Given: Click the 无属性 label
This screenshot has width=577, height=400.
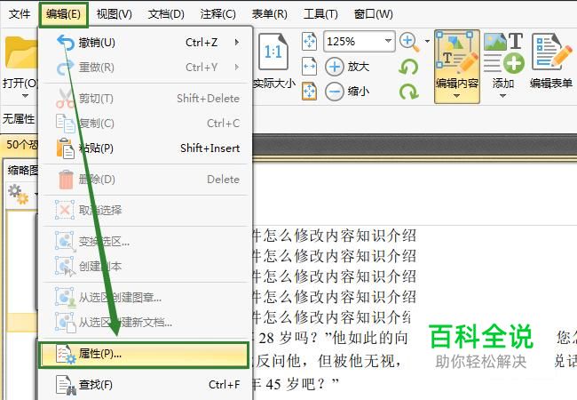Looking at the screenshot, I should (19, 118).
